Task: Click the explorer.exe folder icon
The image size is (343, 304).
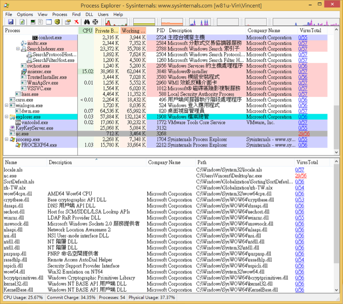Action: pyautogui.click(x=12, y=117)
